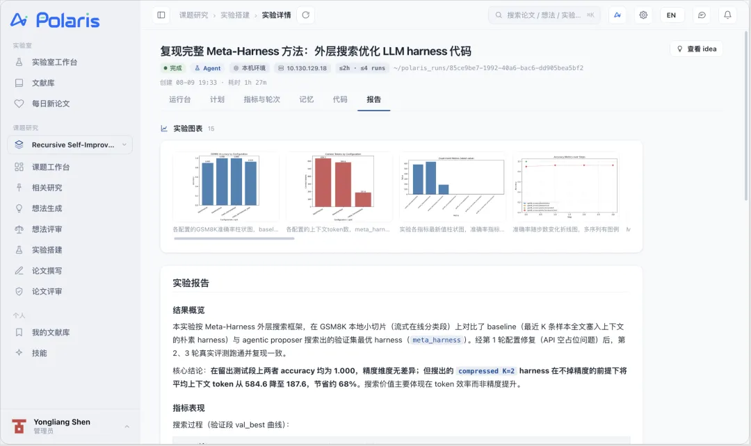The height and width of the screenshot is (446, 751).
Task: Open 我的文献库 in sidebar
Action: coord(70,332)
